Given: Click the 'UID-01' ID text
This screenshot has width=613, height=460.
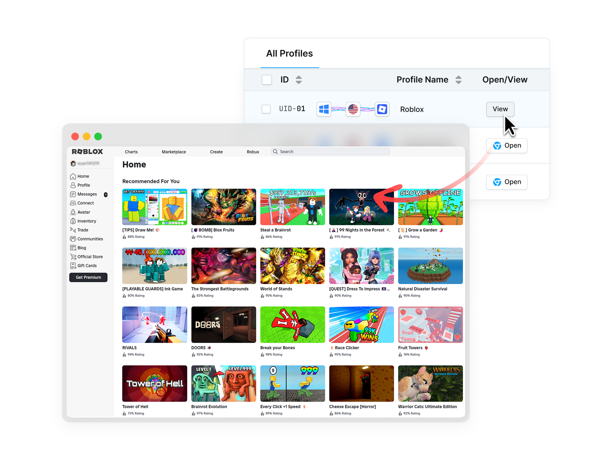Looking at the screenshot, I should tap(292, 109).
